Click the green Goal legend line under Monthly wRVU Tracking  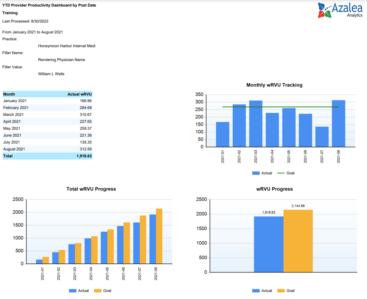281,173
